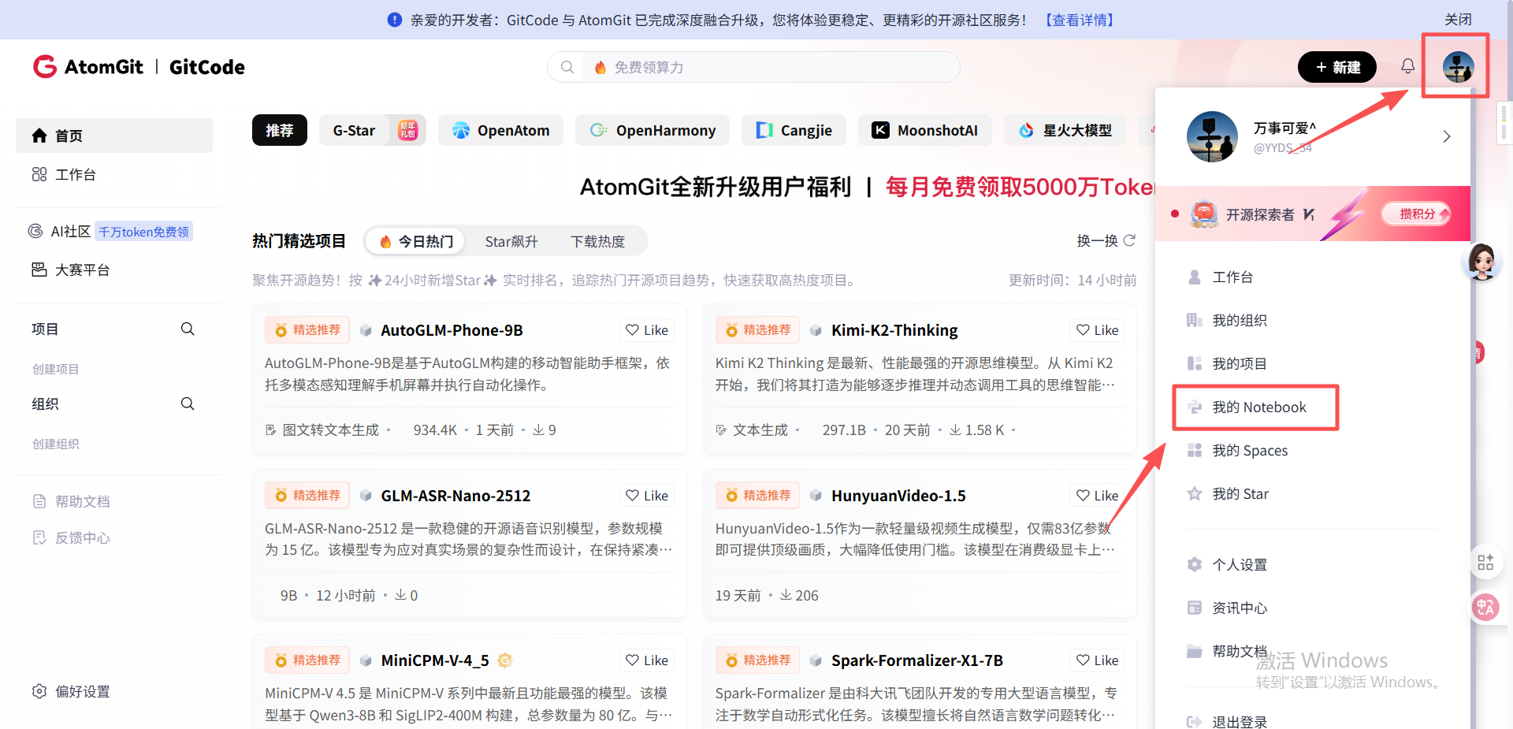Click the 千万token免费领 badge
The width and height of the screenshot is (1513, 729).
[143, 232]
